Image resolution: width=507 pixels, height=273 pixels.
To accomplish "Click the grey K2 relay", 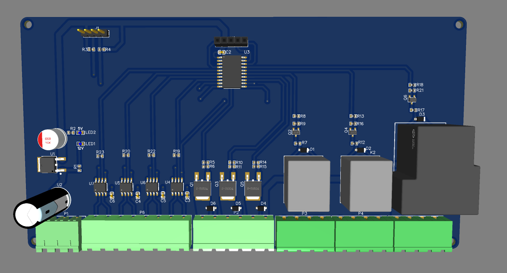I will click(367, 184).
